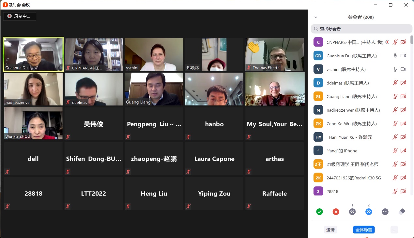Select the Go Faster forward icon
The width and height of the screenshot is (414, 238).
pyautogui.click(x=369, y=212)
